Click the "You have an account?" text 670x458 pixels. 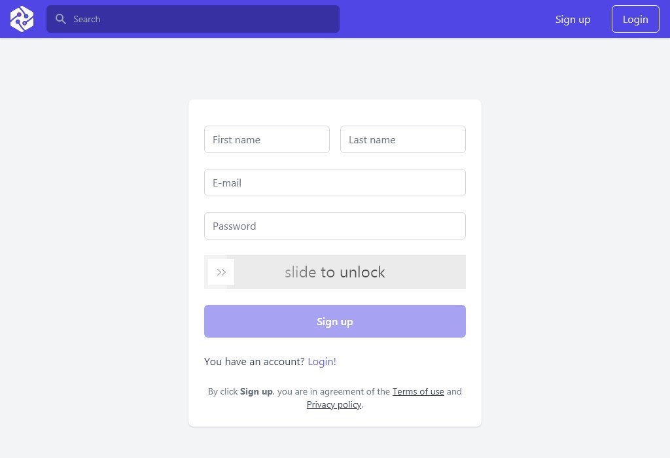[255, 361]
